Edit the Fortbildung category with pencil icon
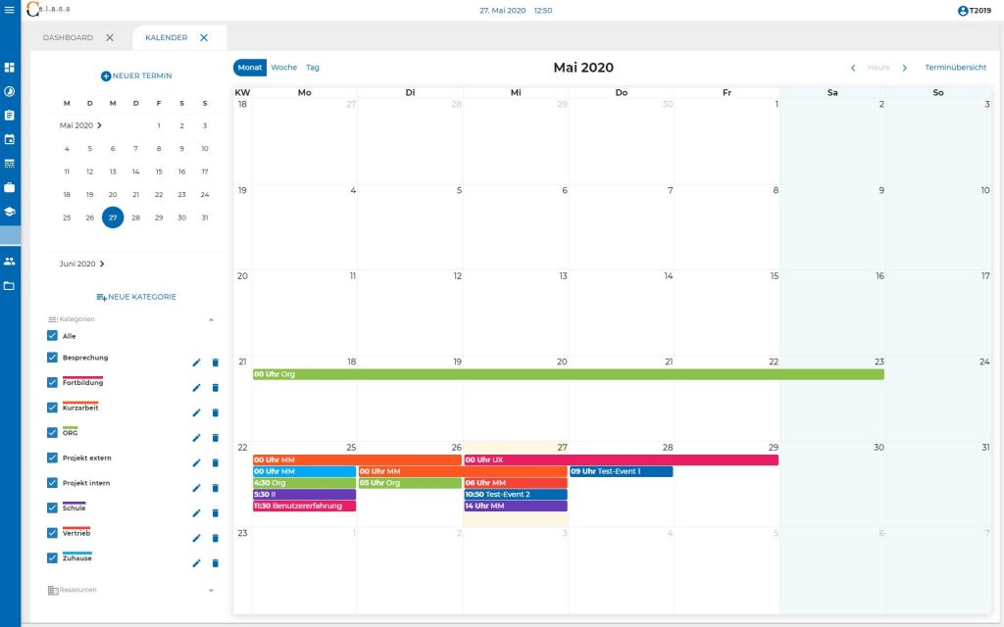The height and width of the screenshot is (627, 1004). [x=196, y=388]
